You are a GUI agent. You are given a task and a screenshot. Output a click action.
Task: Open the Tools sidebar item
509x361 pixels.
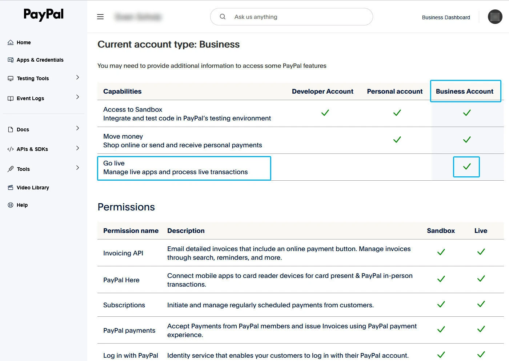[23, 169]
